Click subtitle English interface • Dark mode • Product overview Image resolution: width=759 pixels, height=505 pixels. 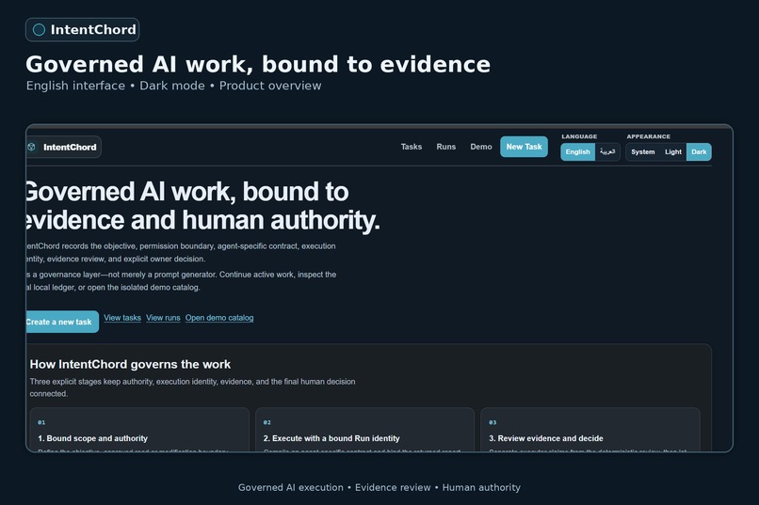(x=173, y=86)
